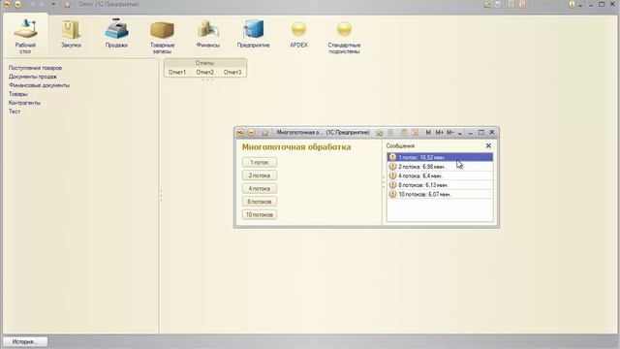Open report Отчет2
Image resolution: width=620 pixels, height=349 pixels.
click(x=204, y=72)
